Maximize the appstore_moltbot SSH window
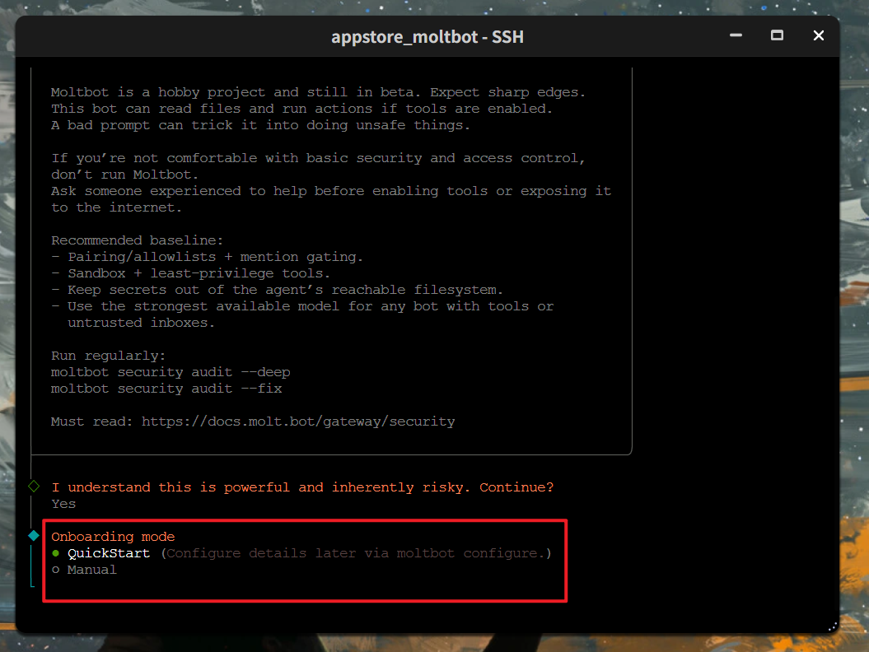This screenshot has height=652, width=869. tap(777, 35)
